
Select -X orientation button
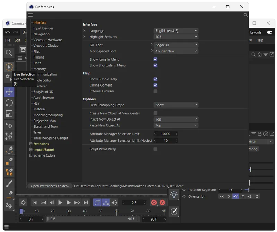(229, 196)
